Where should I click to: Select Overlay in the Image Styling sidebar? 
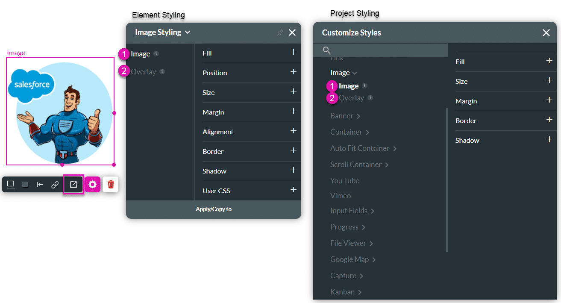143,71
